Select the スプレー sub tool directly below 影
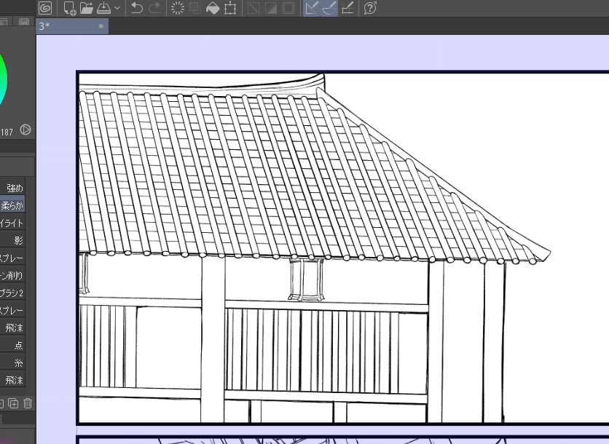Screen dimensions: 609x444 (x=12, y=258)
